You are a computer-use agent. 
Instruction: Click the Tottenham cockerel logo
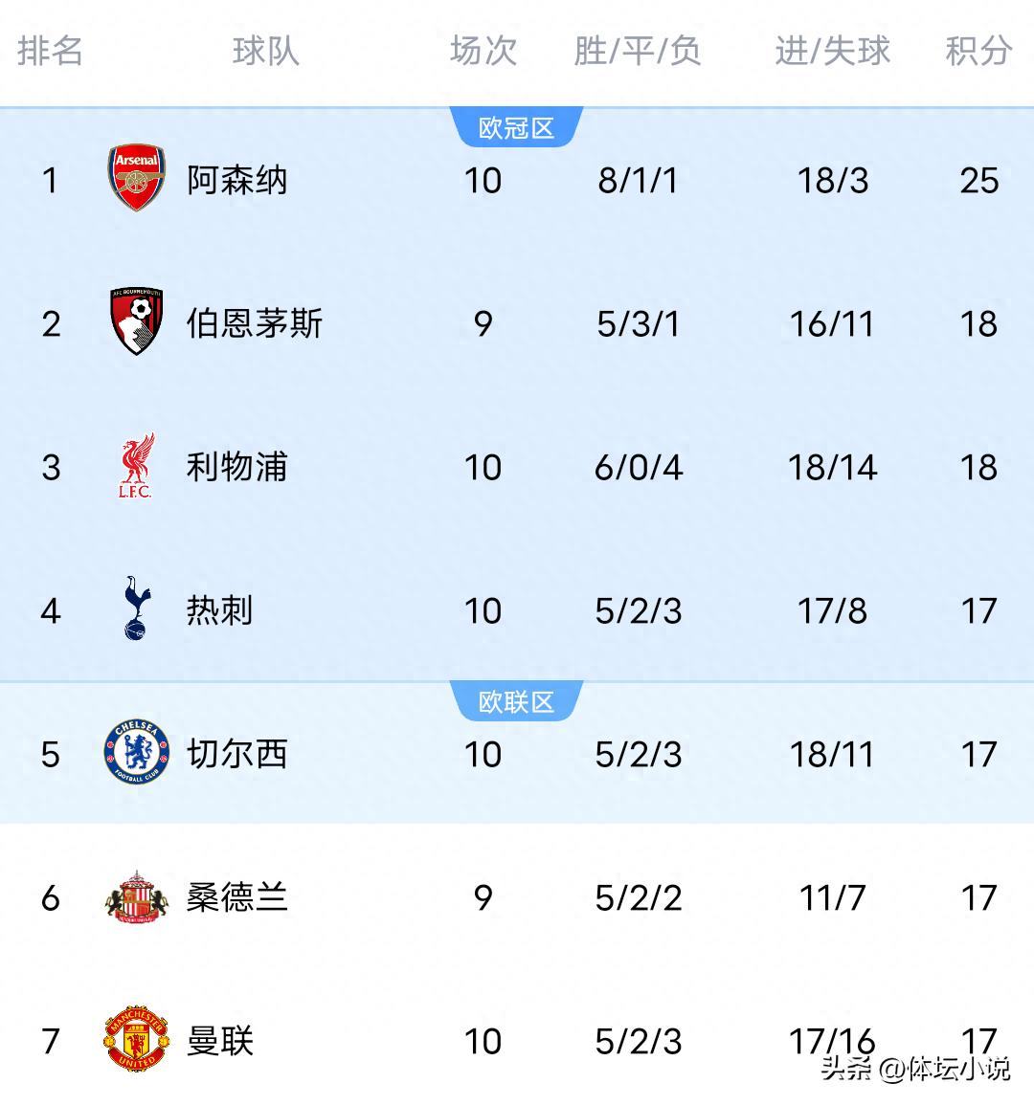click(x=136, y=609)
